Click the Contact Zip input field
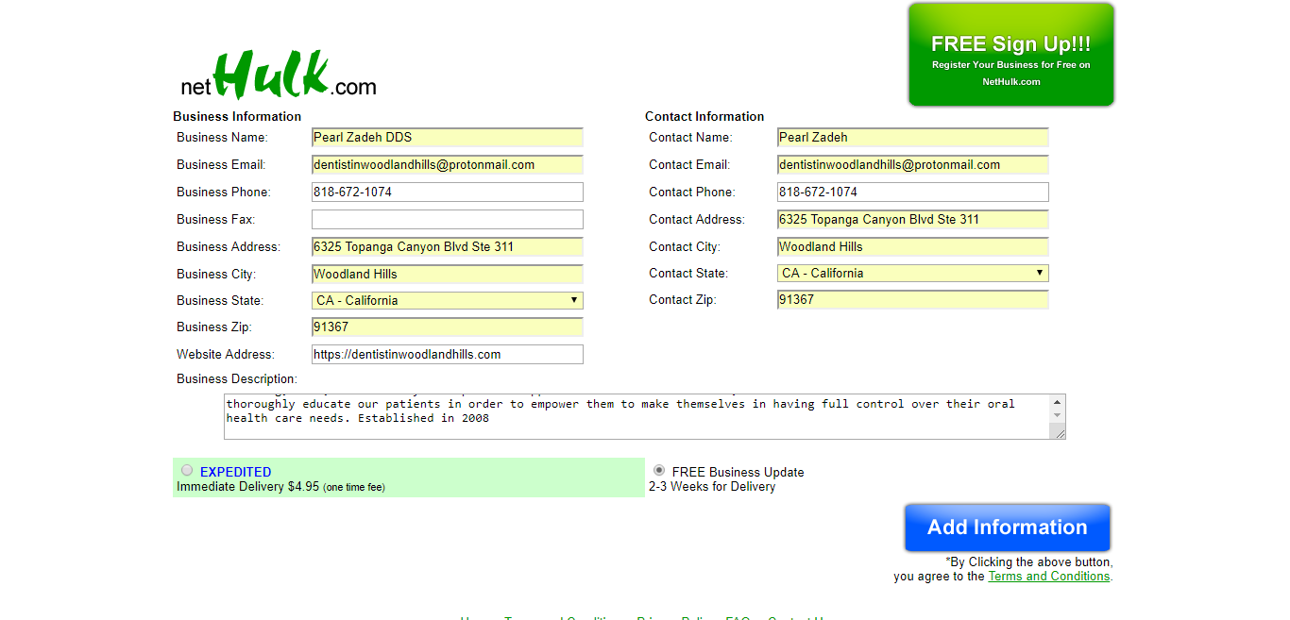The height and width of the screenshot is (620, 1290). (x=913, y=300)
